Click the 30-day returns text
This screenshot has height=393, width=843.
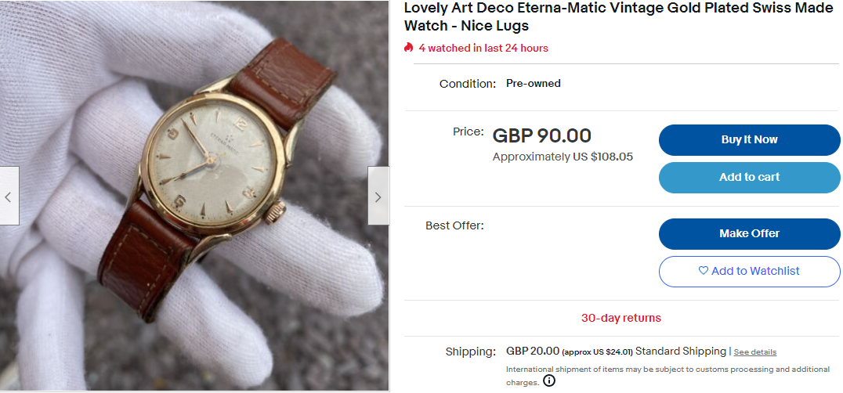(620, 318)
